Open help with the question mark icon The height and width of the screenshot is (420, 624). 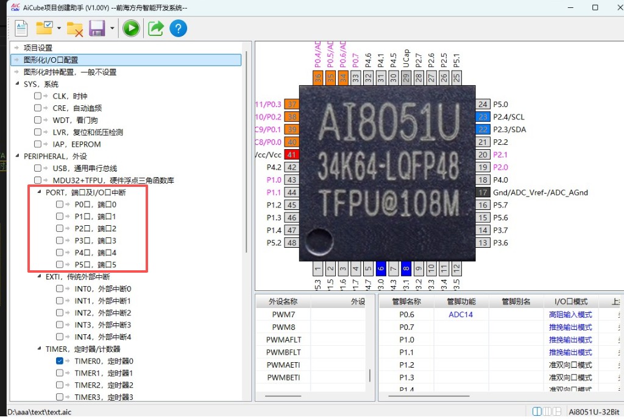pyautogui.click(x=180, y=28)
